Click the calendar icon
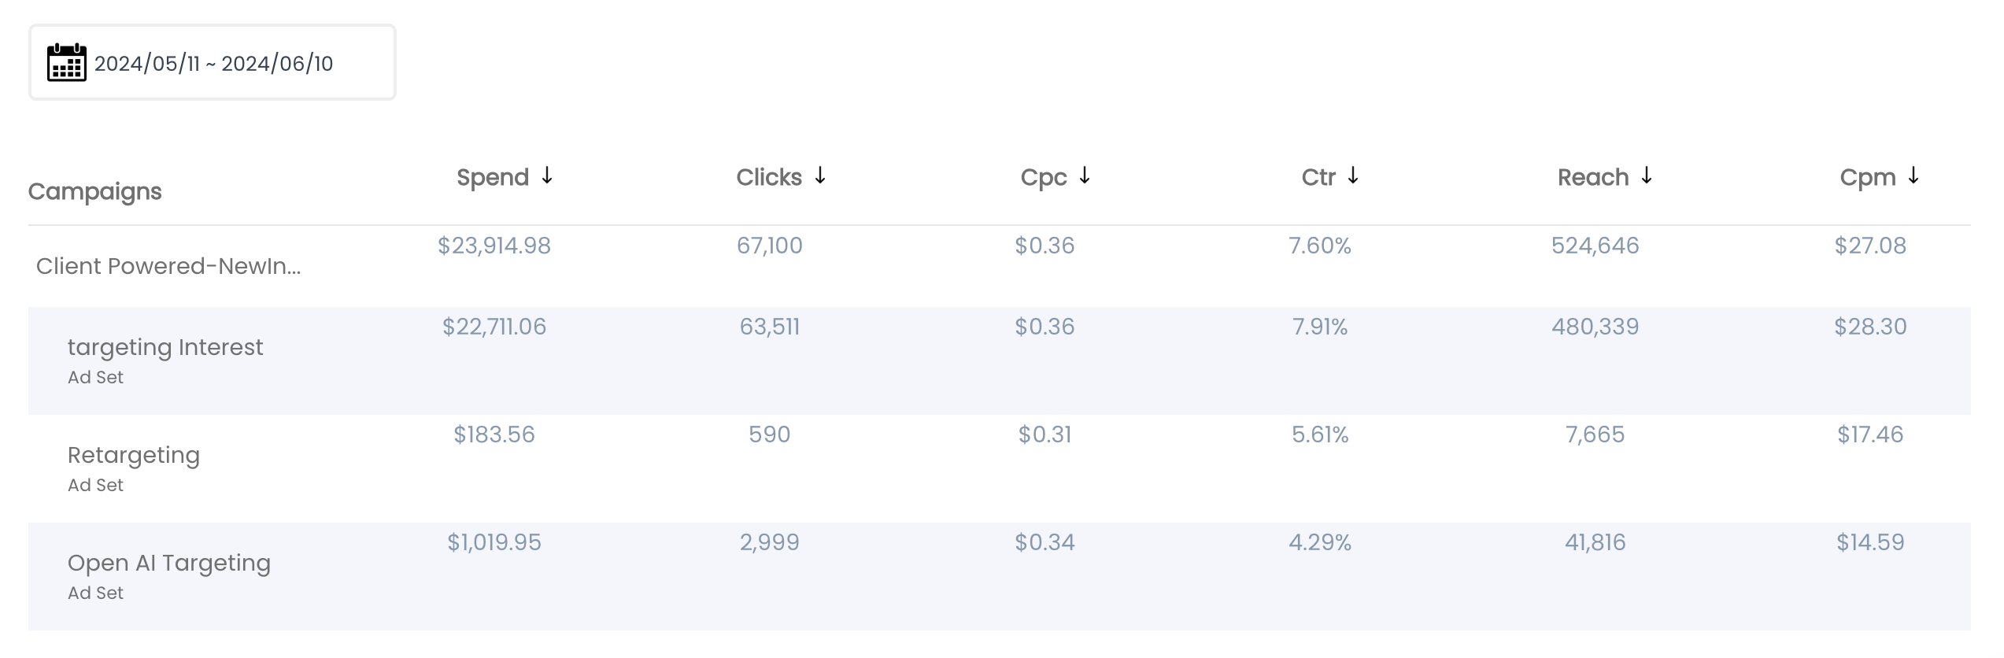Viewport: 2004px width, 658px height. coord(67,62)
